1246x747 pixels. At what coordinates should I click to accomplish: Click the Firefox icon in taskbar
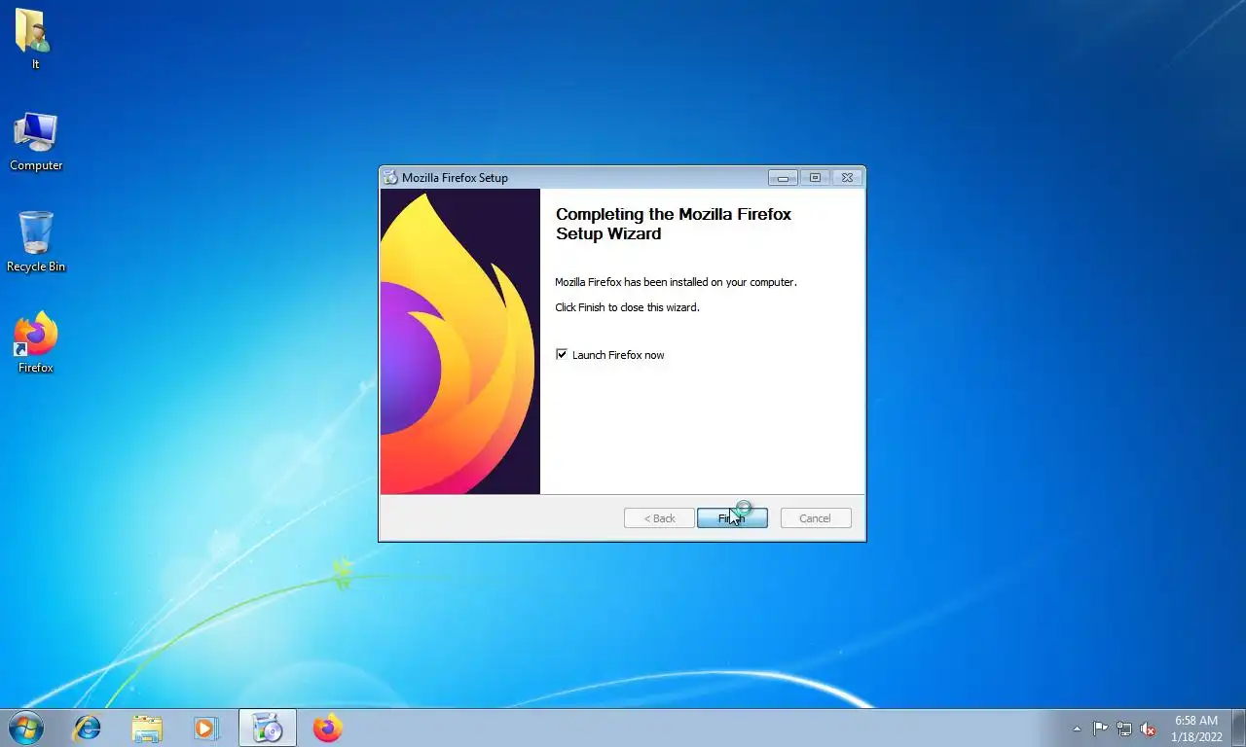coord(328,728)
